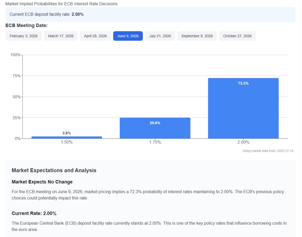Click the small 1.50% probability bar

coord(67,137)
